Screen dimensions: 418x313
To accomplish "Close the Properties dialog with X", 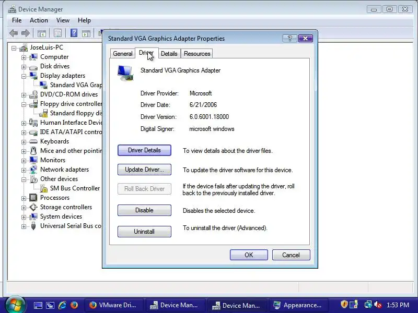I will pos(306,39).
